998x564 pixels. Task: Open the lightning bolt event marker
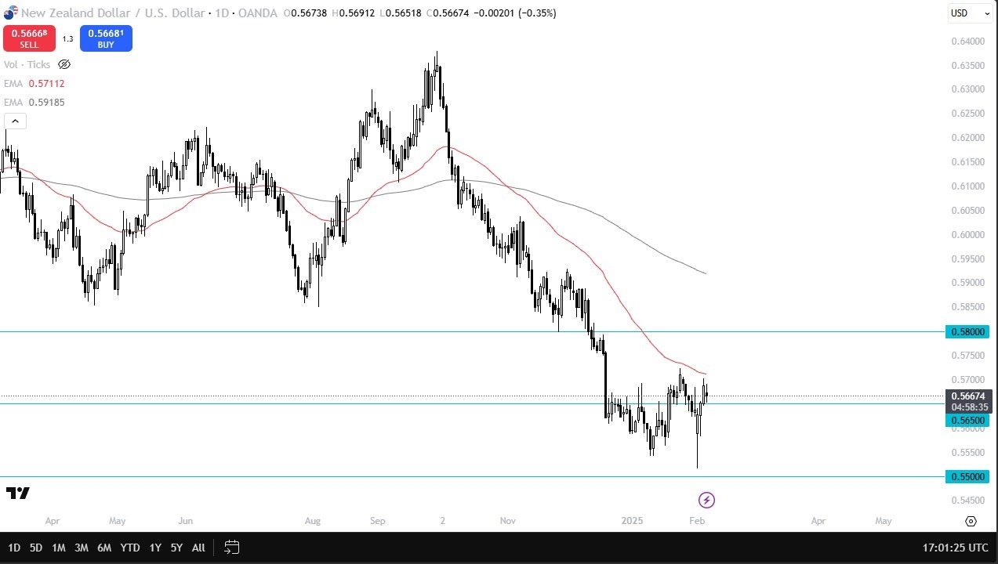[706, 500]
